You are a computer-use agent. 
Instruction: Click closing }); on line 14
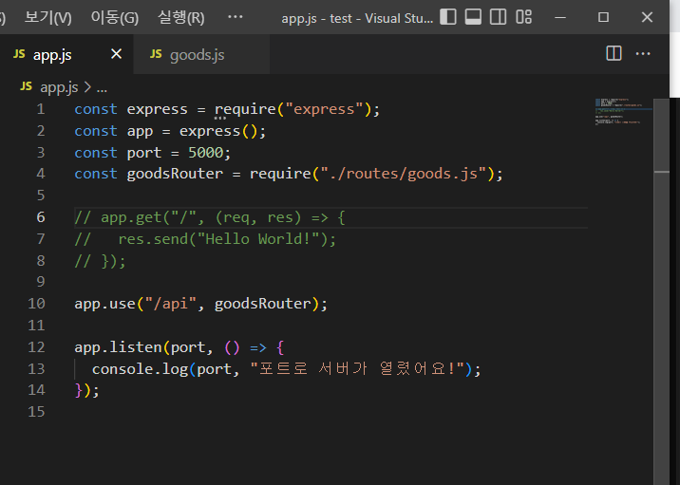coord(86,390)
